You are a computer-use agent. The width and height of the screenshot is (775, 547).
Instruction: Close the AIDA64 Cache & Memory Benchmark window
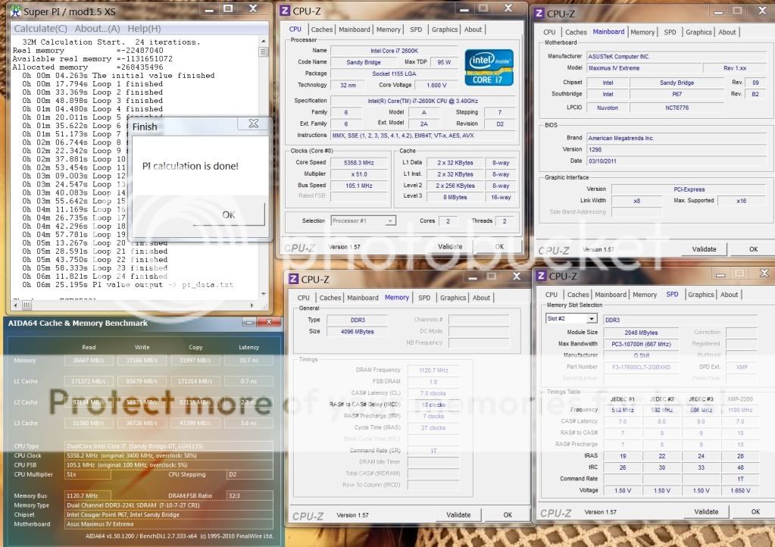coord(269,322)
